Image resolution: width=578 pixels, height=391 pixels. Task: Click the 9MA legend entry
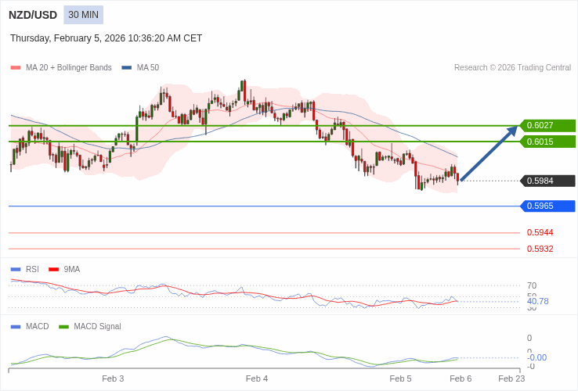pyautogui.click(x=71, y=269)
